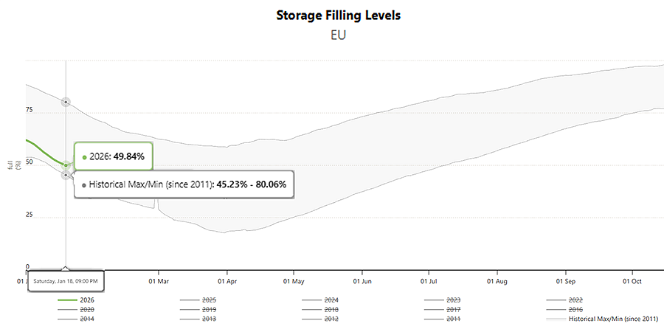Hide Historical Max/Min range in legend

(x=612, y=319)
